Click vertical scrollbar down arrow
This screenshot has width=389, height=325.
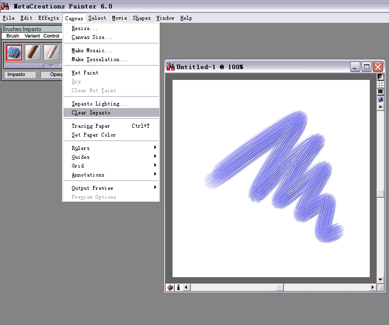pyautogui.click(x=380, y=280)
